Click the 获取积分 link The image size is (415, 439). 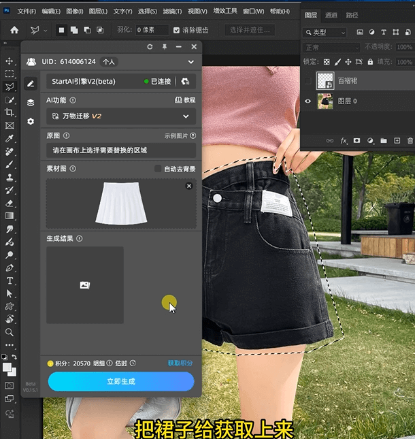(180, 363)
